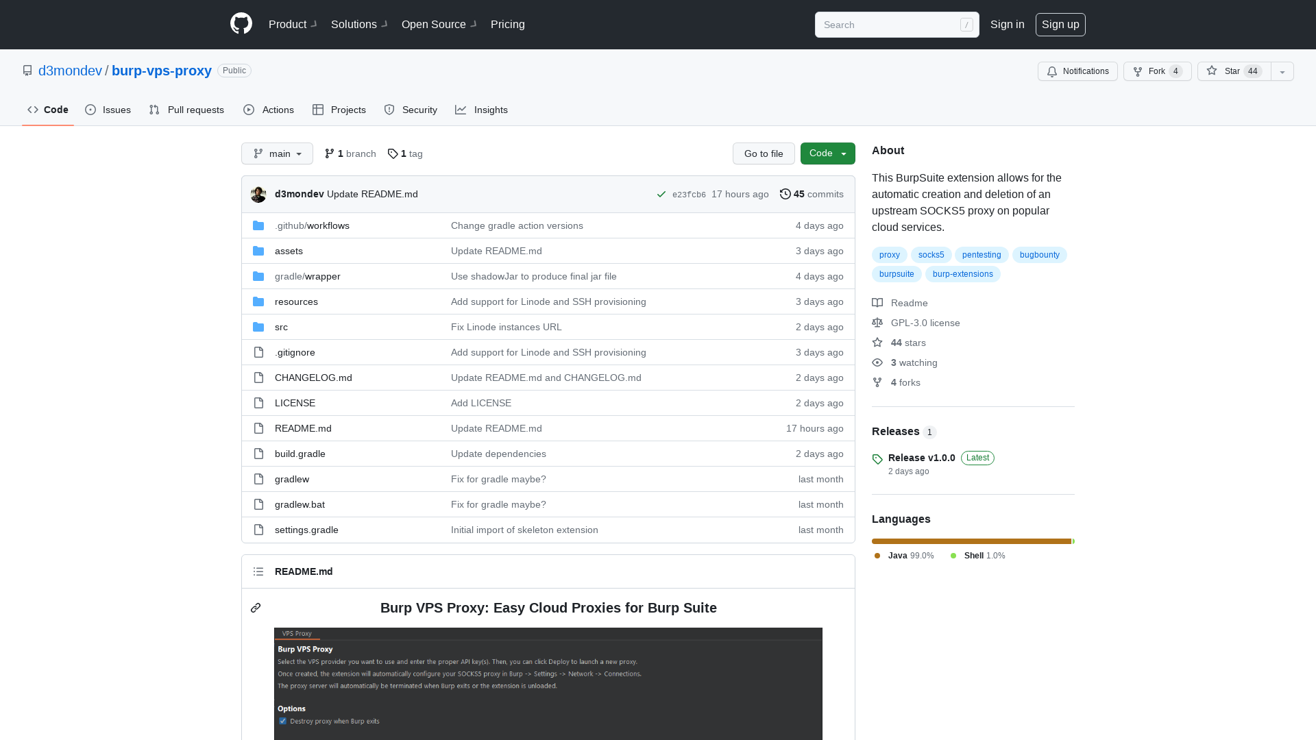Click the e23fcb6 commit hash

pos(689,193)
